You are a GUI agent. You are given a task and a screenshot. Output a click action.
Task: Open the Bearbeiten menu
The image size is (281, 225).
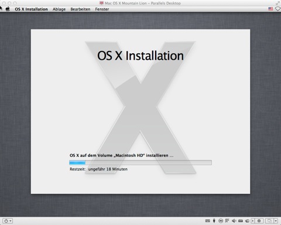80,9
